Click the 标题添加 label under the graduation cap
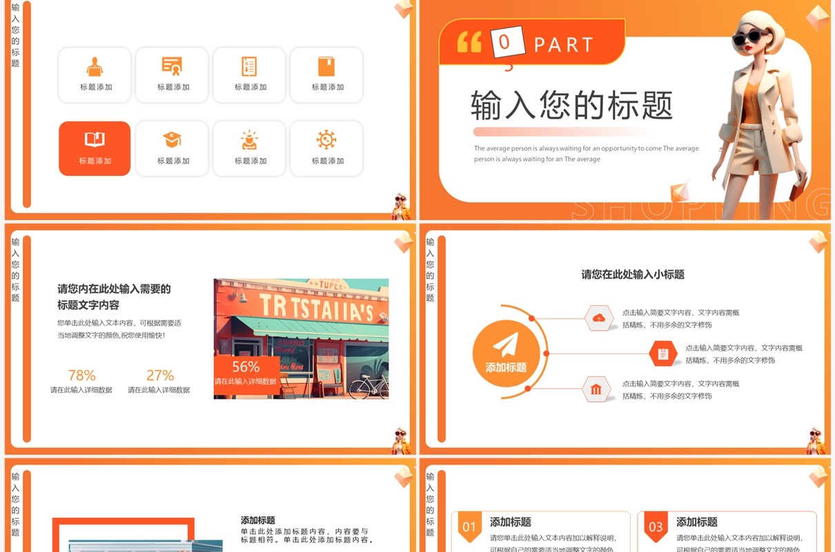 [x=173, y=161]
